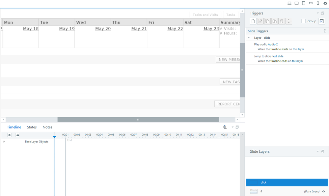Click the REPORT CENTER button on slide

click(x=227, y=104)
